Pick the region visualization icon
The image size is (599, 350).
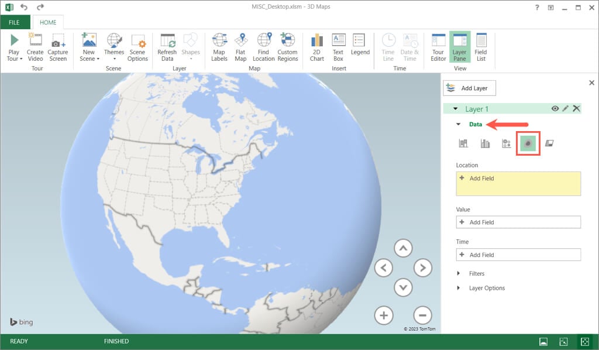(x=549, y=143)
